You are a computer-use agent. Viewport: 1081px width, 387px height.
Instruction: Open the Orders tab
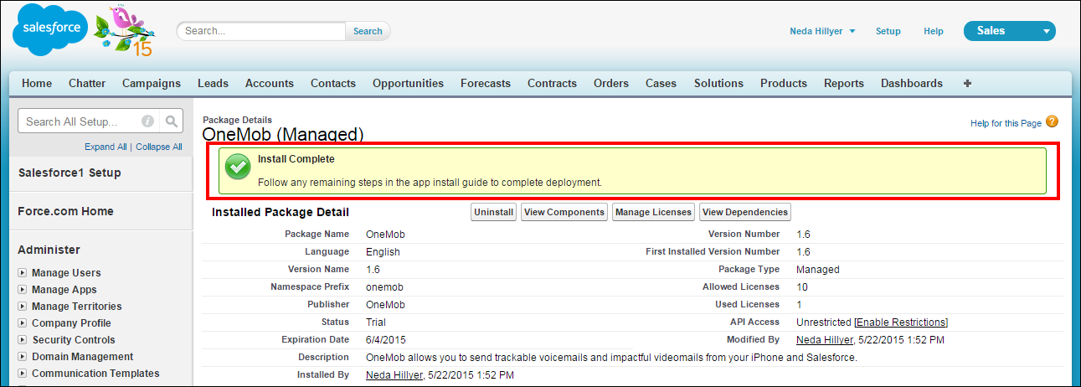[x=611, y=83]
